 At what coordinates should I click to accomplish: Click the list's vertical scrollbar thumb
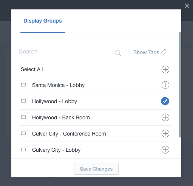180,85
